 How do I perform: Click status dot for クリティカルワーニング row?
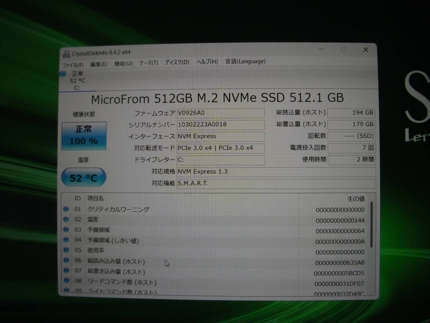point(66,209)
